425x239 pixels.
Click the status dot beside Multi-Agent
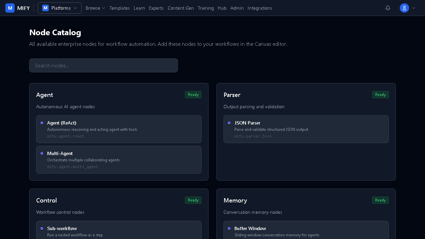click(42, 153)
